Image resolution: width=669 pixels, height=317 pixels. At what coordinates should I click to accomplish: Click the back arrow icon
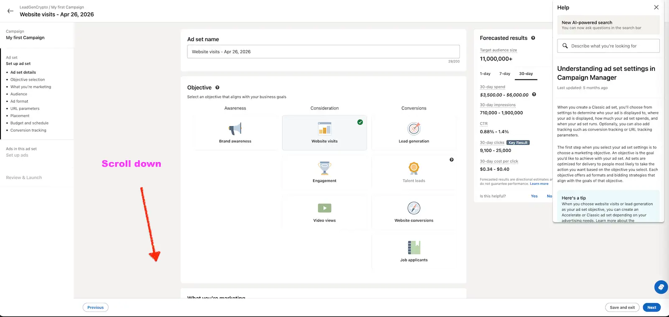point(10,11)
